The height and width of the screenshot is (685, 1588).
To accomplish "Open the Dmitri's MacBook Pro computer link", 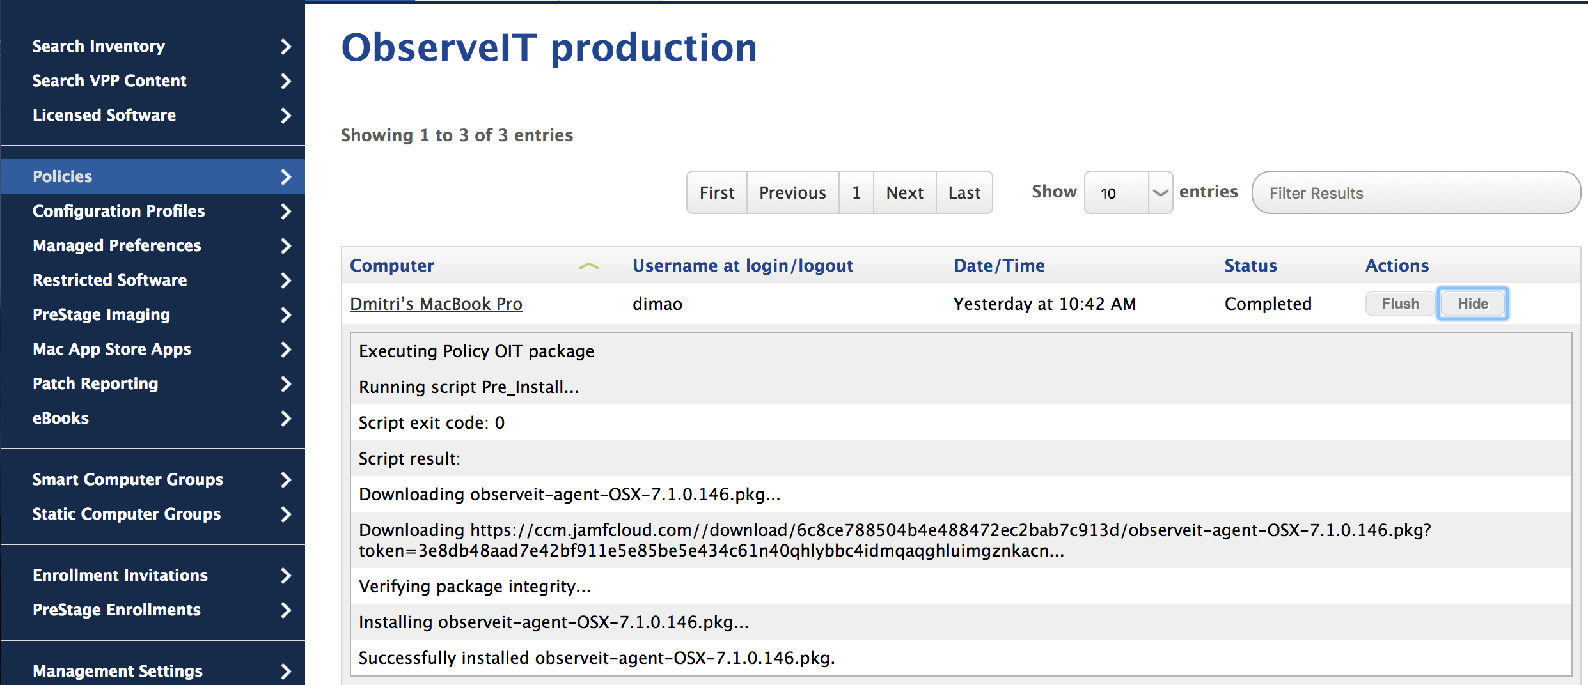I will tap(436, 304).
